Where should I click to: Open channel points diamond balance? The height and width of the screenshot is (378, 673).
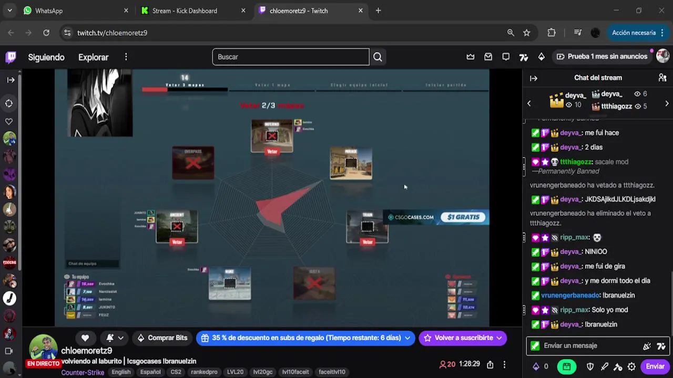540,366
